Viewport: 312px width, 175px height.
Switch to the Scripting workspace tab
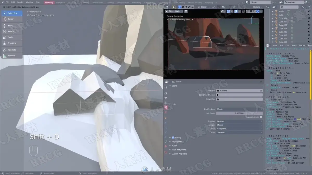coord(209,2)
